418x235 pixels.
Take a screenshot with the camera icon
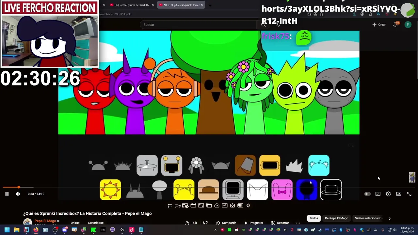233,206
